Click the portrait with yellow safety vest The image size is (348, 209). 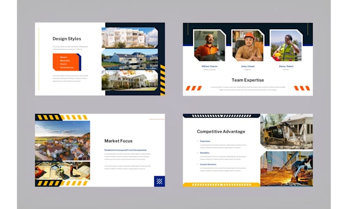click(286, 45)
